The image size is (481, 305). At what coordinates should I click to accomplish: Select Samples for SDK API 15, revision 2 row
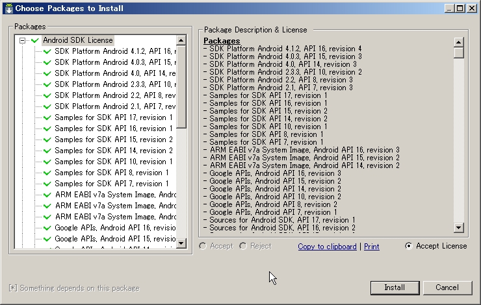pos(114,140)
